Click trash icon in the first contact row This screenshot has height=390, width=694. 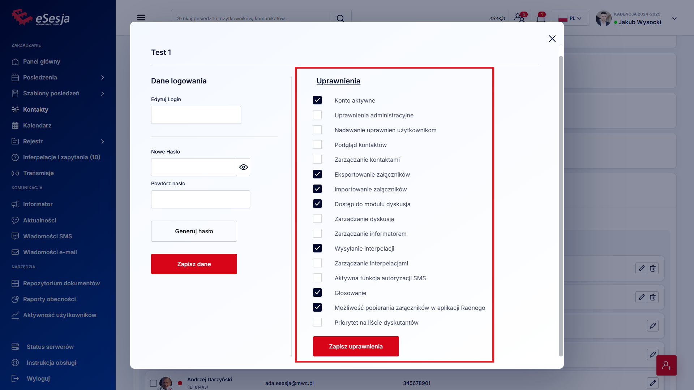point(653,268)
